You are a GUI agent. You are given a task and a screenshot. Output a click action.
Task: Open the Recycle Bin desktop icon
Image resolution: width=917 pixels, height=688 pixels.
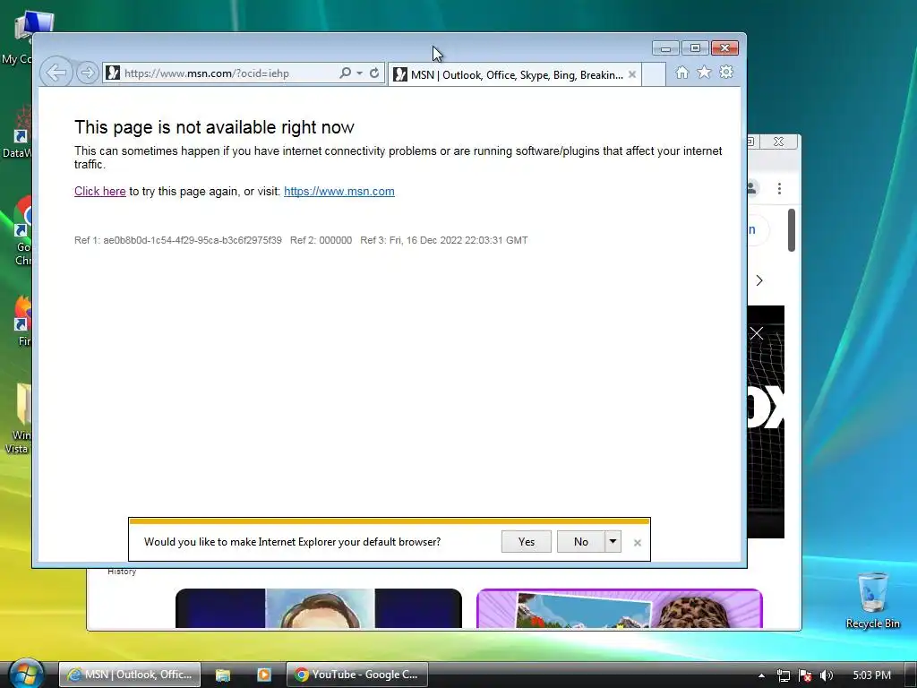point(872,600)
